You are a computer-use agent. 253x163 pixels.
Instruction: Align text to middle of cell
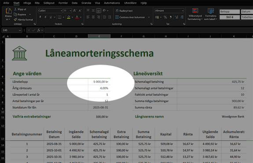click(x=93, y=11)
